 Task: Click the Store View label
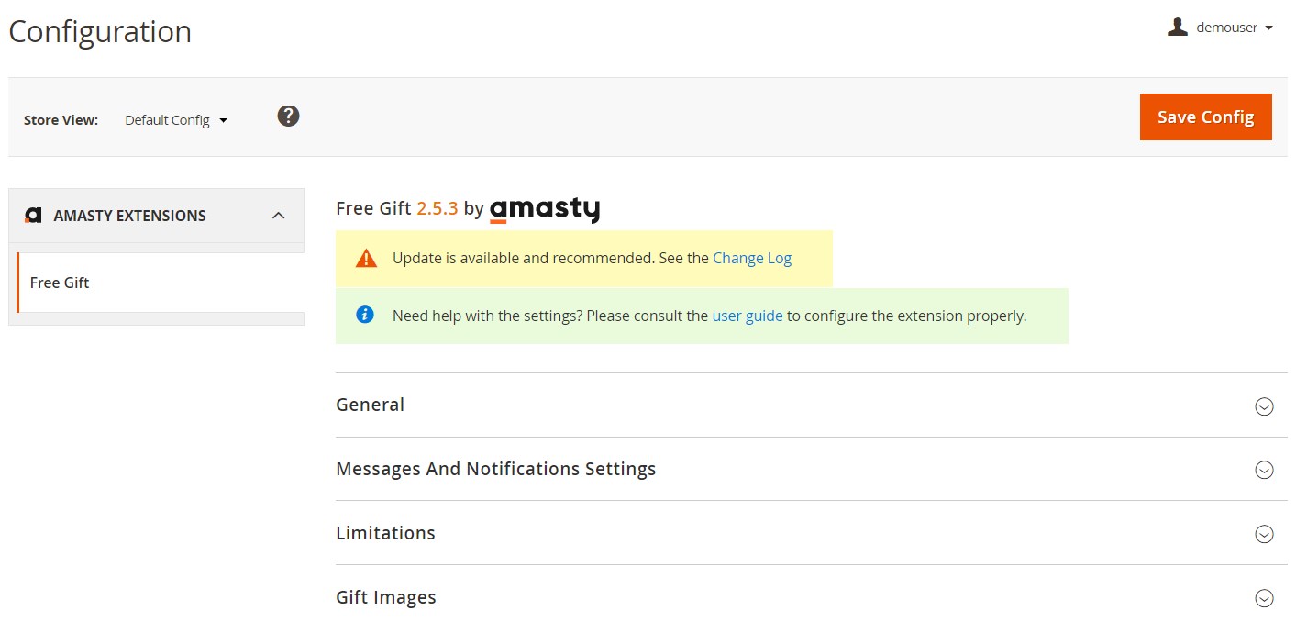[61, 120]
